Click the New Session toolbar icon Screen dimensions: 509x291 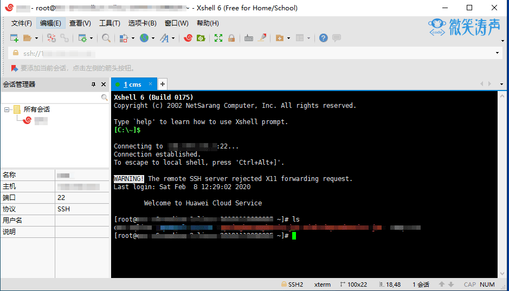(14, 38)
